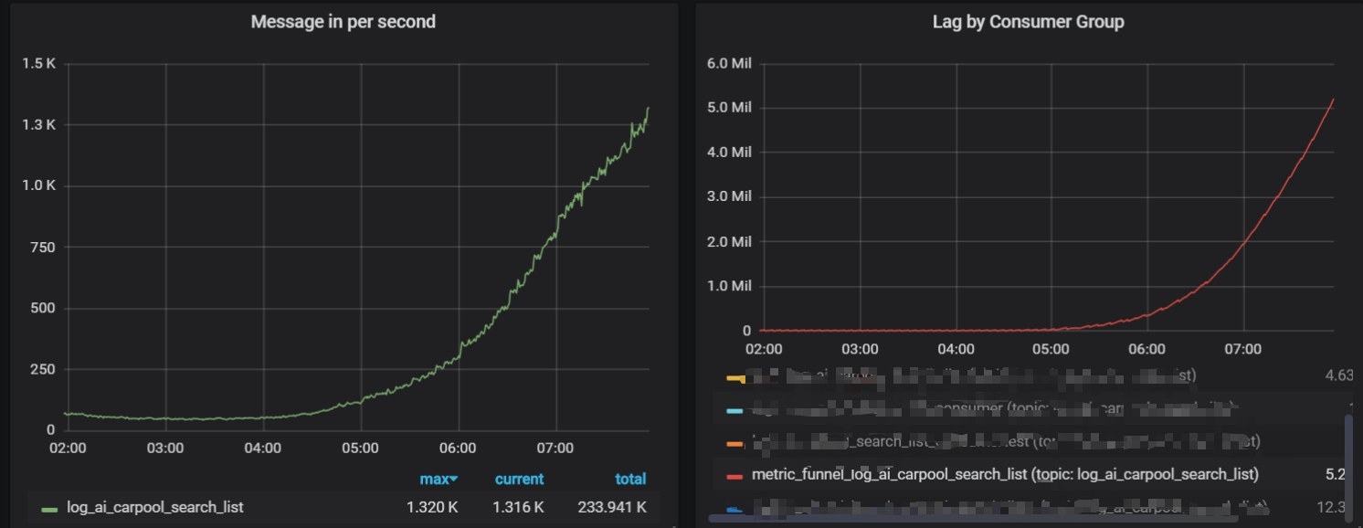1363x528 pixels.
Task: Open the 'Lag by Consumer Group' panel title menu
Action: pyautogui.click(x=1028, y=22)
